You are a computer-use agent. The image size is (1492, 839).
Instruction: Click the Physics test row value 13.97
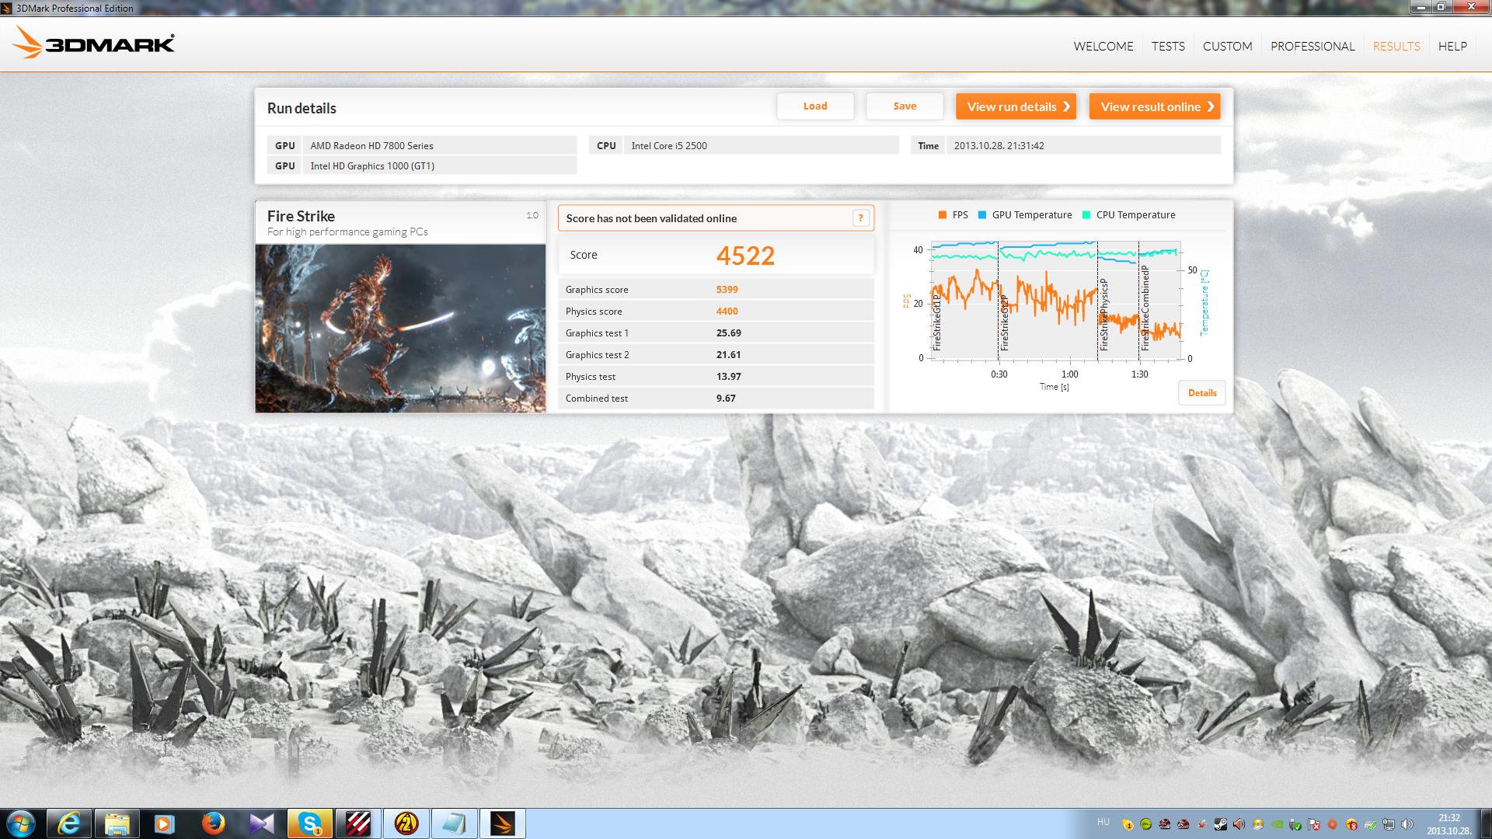[728, 377]
